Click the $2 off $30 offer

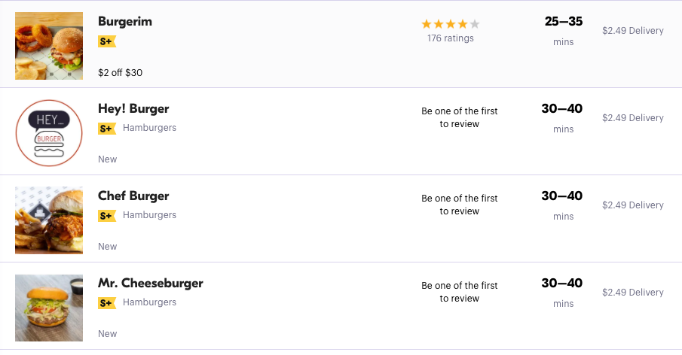point(120,73)
